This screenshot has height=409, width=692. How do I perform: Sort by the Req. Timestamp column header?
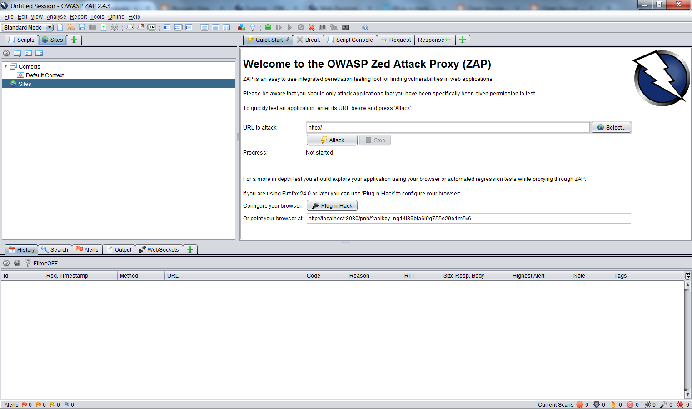point(80,276)
